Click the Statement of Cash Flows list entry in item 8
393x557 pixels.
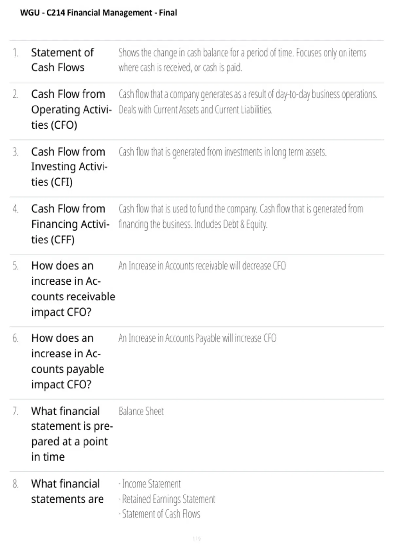coord(159,514)
